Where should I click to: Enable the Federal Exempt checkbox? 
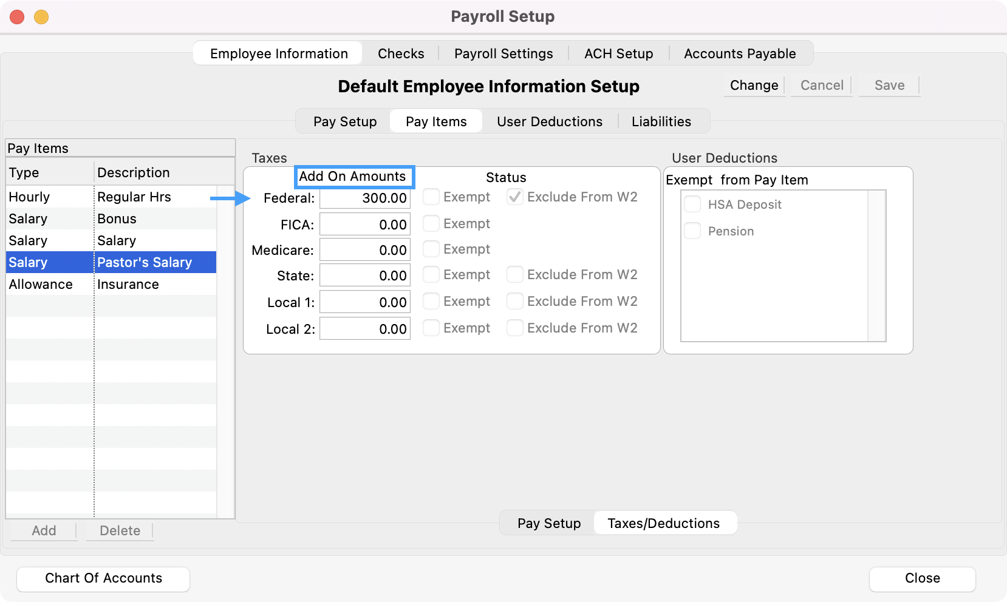(431, 197)
